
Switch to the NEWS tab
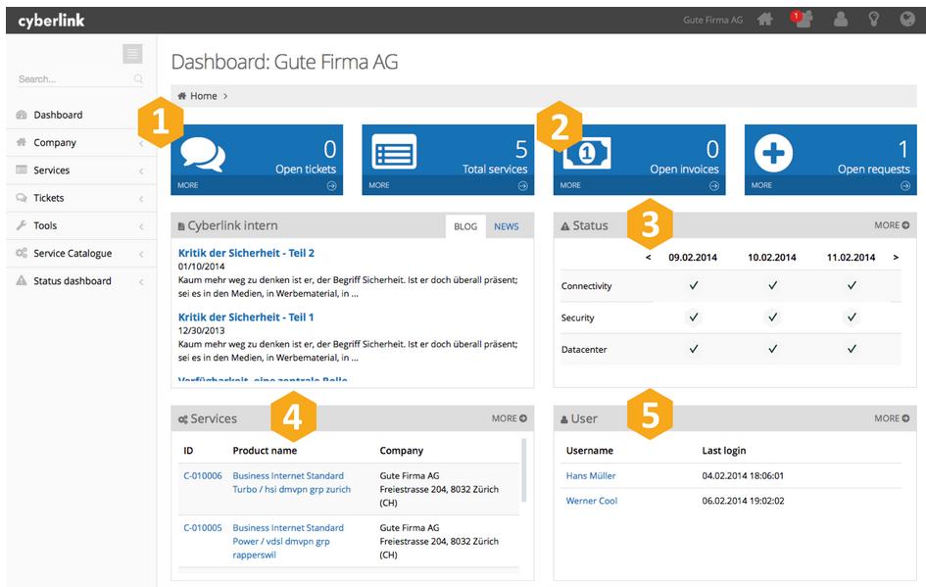(507, 226)
